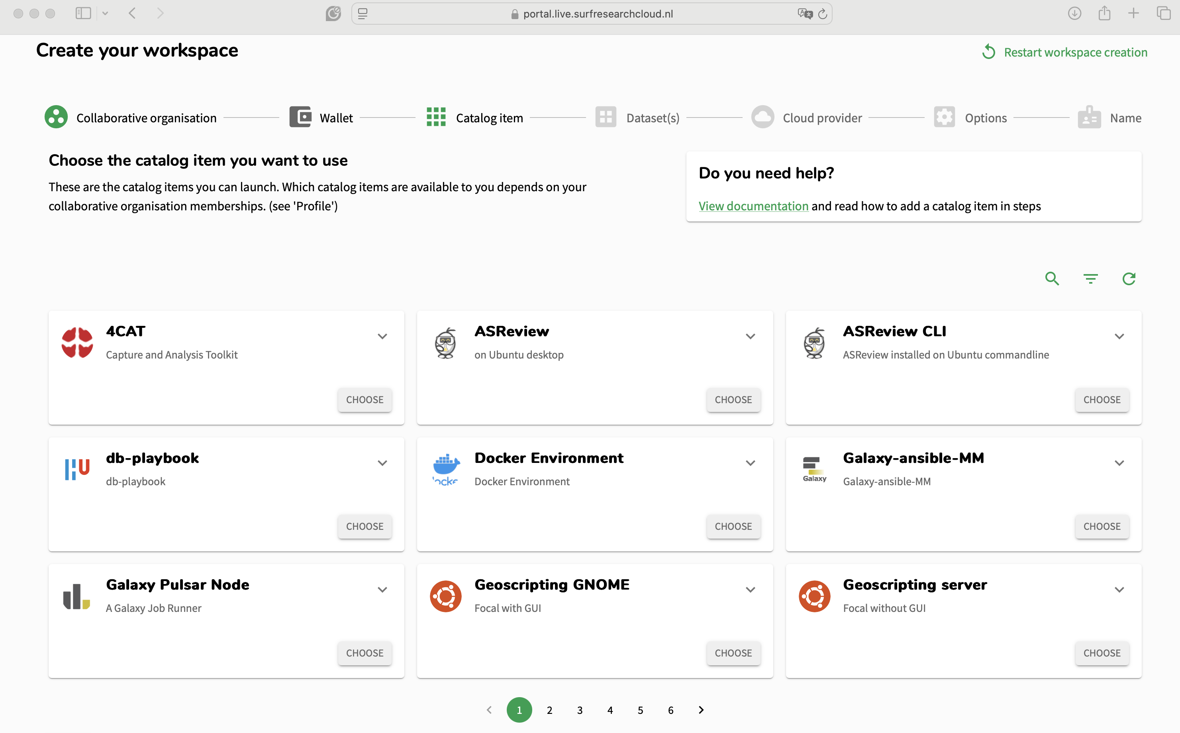The image size is (1180, 733).
Task: Click the search magnifier icon above catalog
Action: 1052,279
